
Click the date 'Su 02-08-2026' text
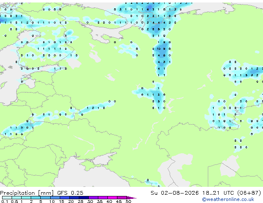coord(175,193)
